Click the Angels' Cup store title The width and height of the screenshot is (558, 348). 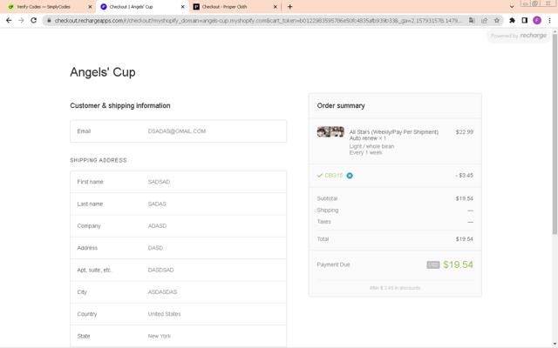coord(103,72)
